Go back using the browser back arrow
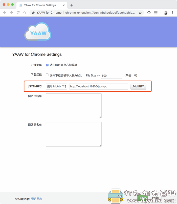 [5, 13]
